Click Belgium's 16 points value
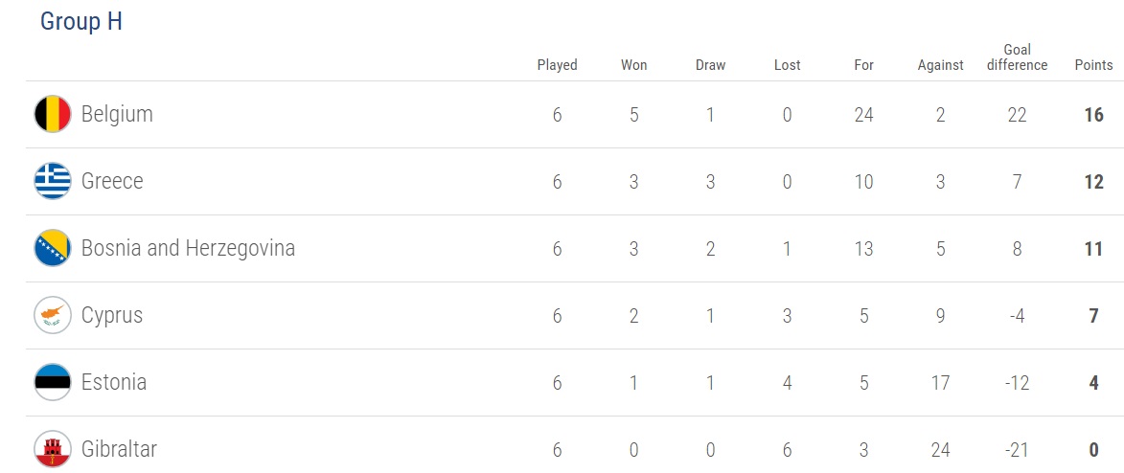The height and width of the screenshot is (473, 1124). coord(1093,115)
